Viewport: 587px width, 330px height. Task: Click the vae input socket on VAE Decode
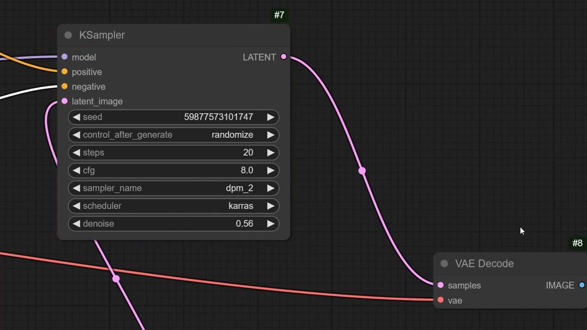[440, 300]
